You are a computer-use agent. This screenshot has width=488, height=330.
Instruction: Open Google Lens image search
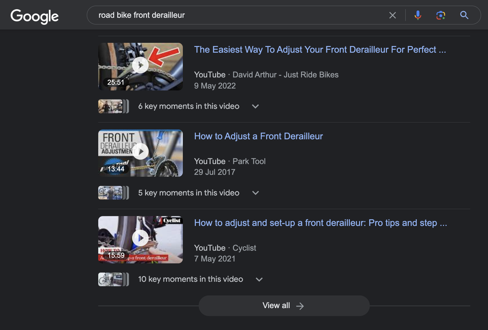[x=440, y=15]
